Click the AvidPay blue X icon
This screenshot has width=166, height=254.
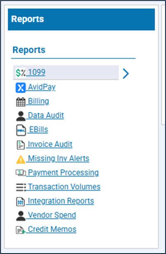[x=21, y=88]
